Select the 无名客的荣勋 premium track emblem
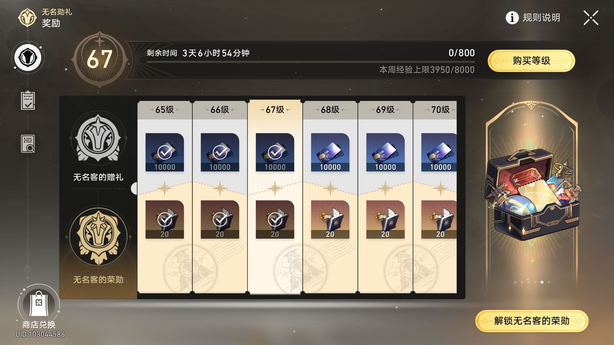Image resolution: width=614 pixels, height=345 pixels. (x=98, y=237)
